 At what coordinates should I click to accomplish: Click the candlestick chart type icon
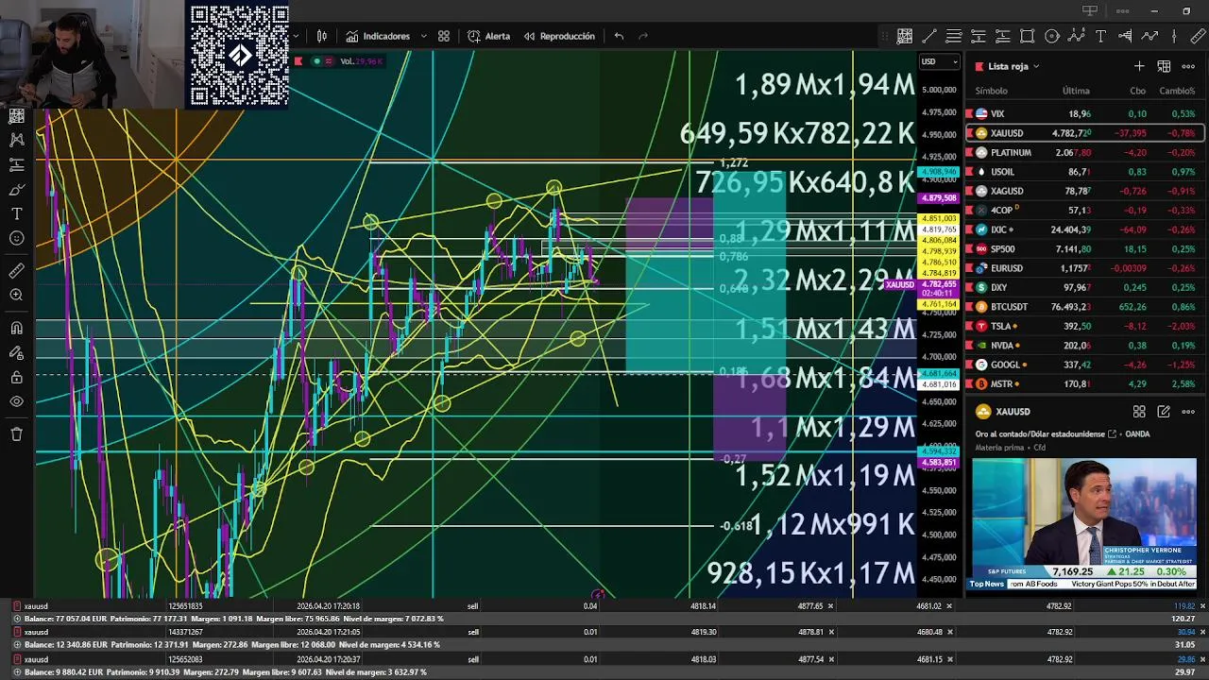322,36
